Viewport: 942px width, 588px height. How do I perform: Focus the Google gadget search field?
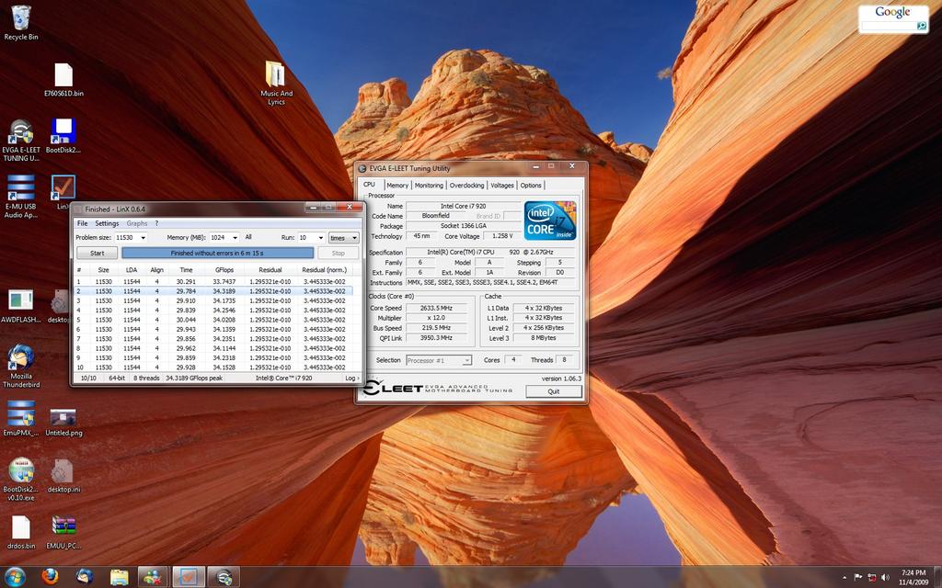[889, 26]
